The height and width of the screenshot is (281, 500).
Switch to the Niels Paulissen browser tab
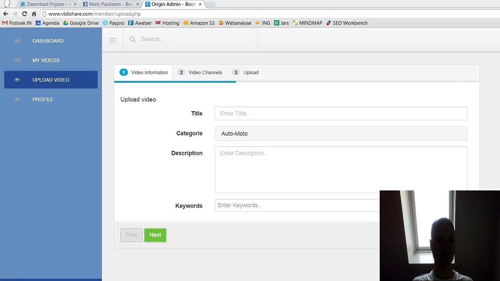click(x=111, y=4)
